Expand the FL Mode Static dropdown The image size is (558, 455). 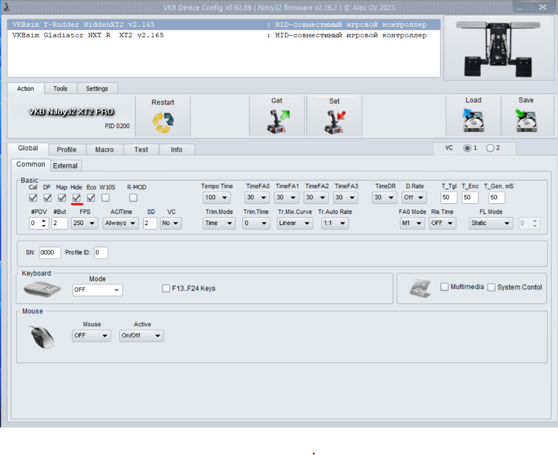490,223
